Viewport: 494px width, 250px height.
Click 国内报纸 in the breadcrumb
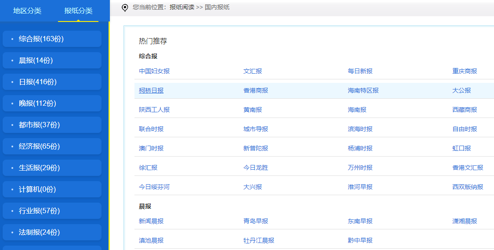[x=217, y=7]
